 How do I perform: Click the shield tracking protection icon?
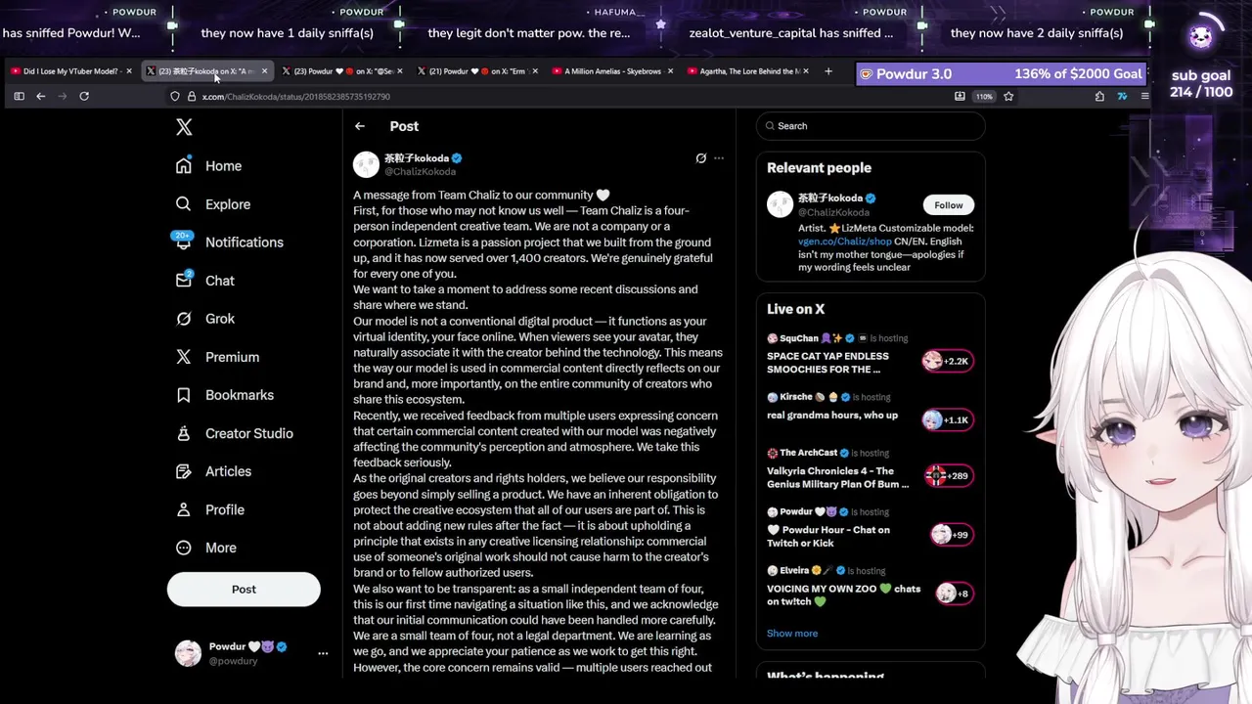pos(175,97)
